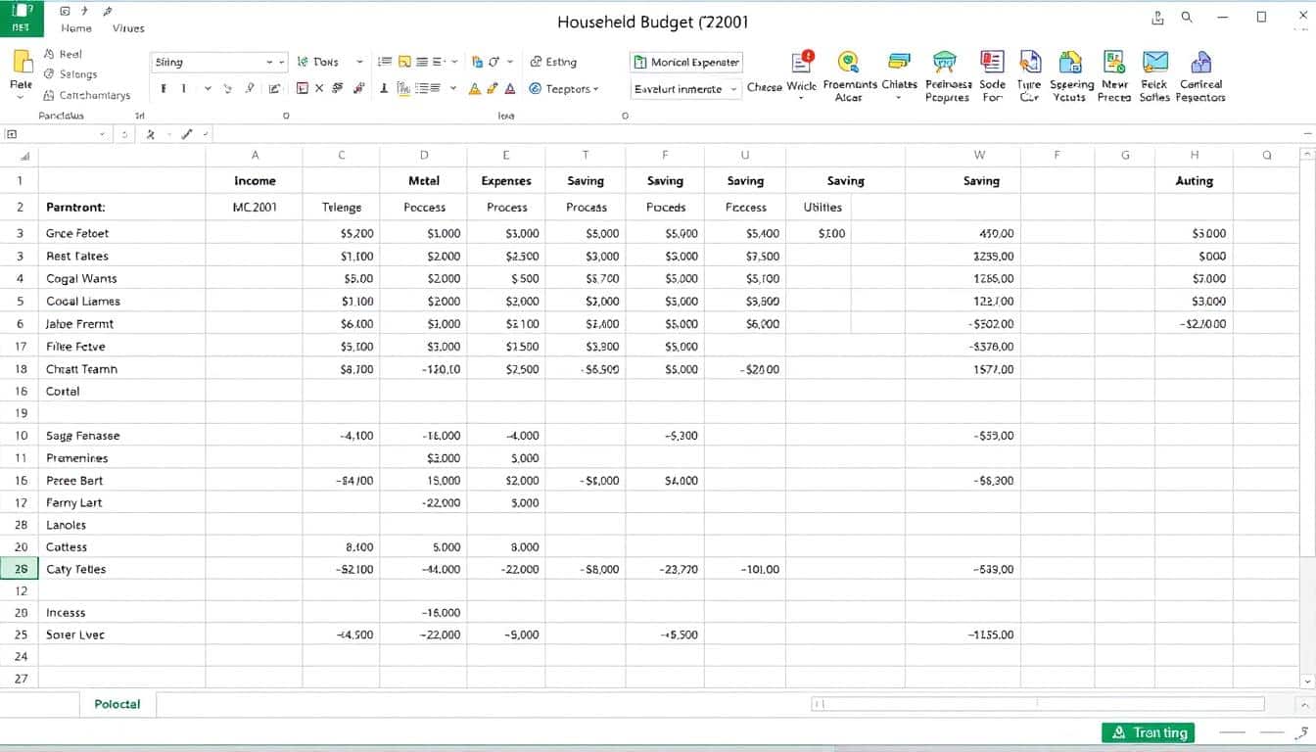This screenshot has width=1316, height=752.
Task: Click the link icon beside Esting
Action: click(x=536, y=61)
